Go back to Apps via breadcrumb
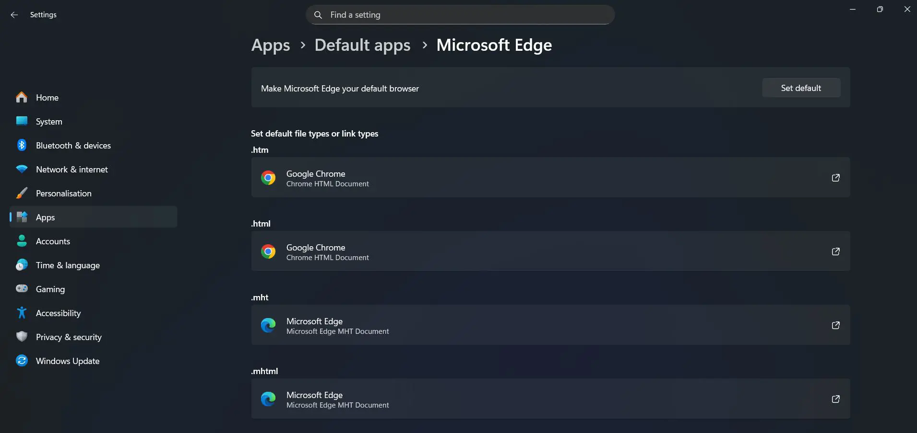The height and width of the screenshot is (433, 917). [270, 45]
